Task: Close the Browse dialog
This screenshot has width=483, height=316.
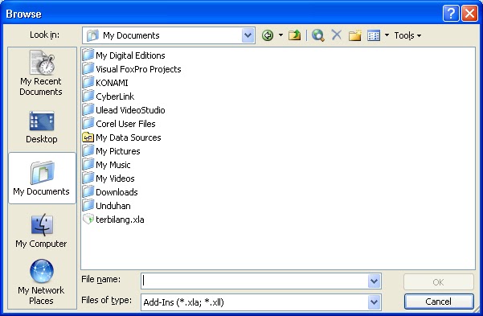Action: (469, 14)
